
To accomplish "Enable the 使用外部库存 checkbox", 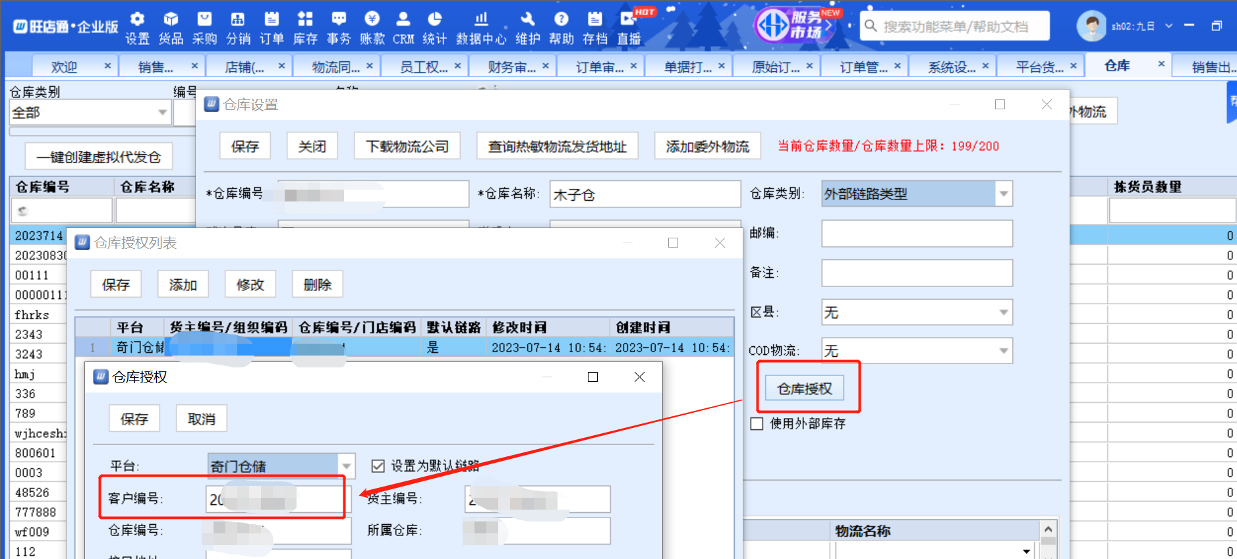I will [757, 424].
